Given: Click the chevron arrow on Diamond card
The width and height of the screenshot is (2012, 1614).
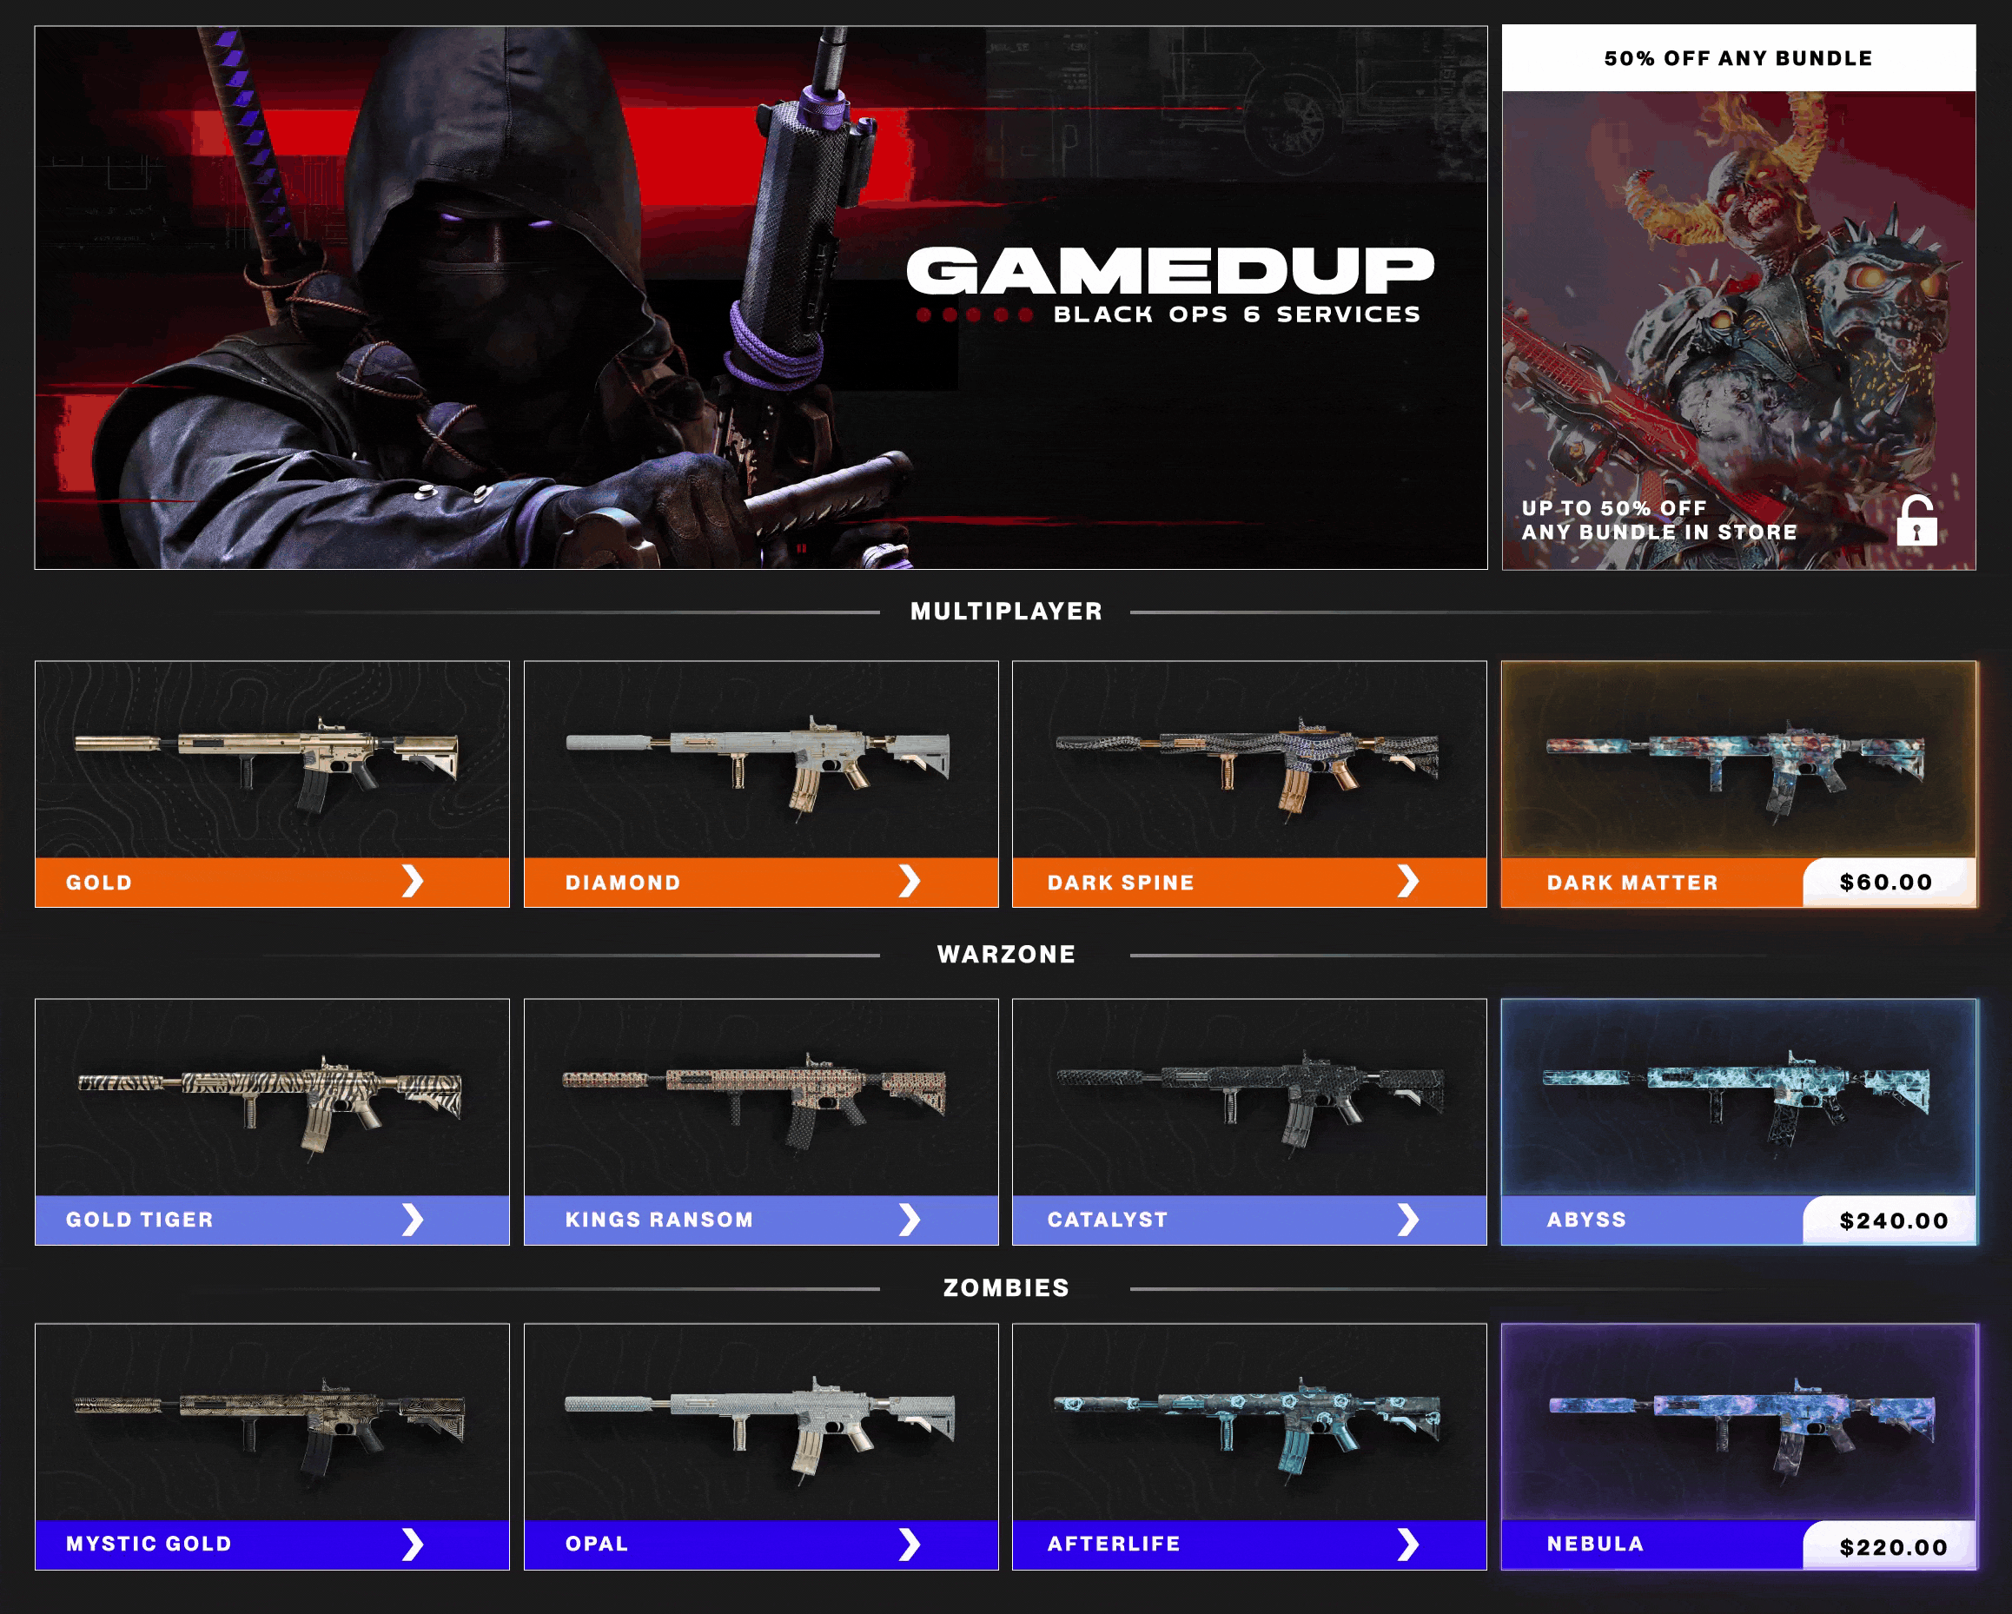Looking at the screenshot, I should (x=909, y=882).
